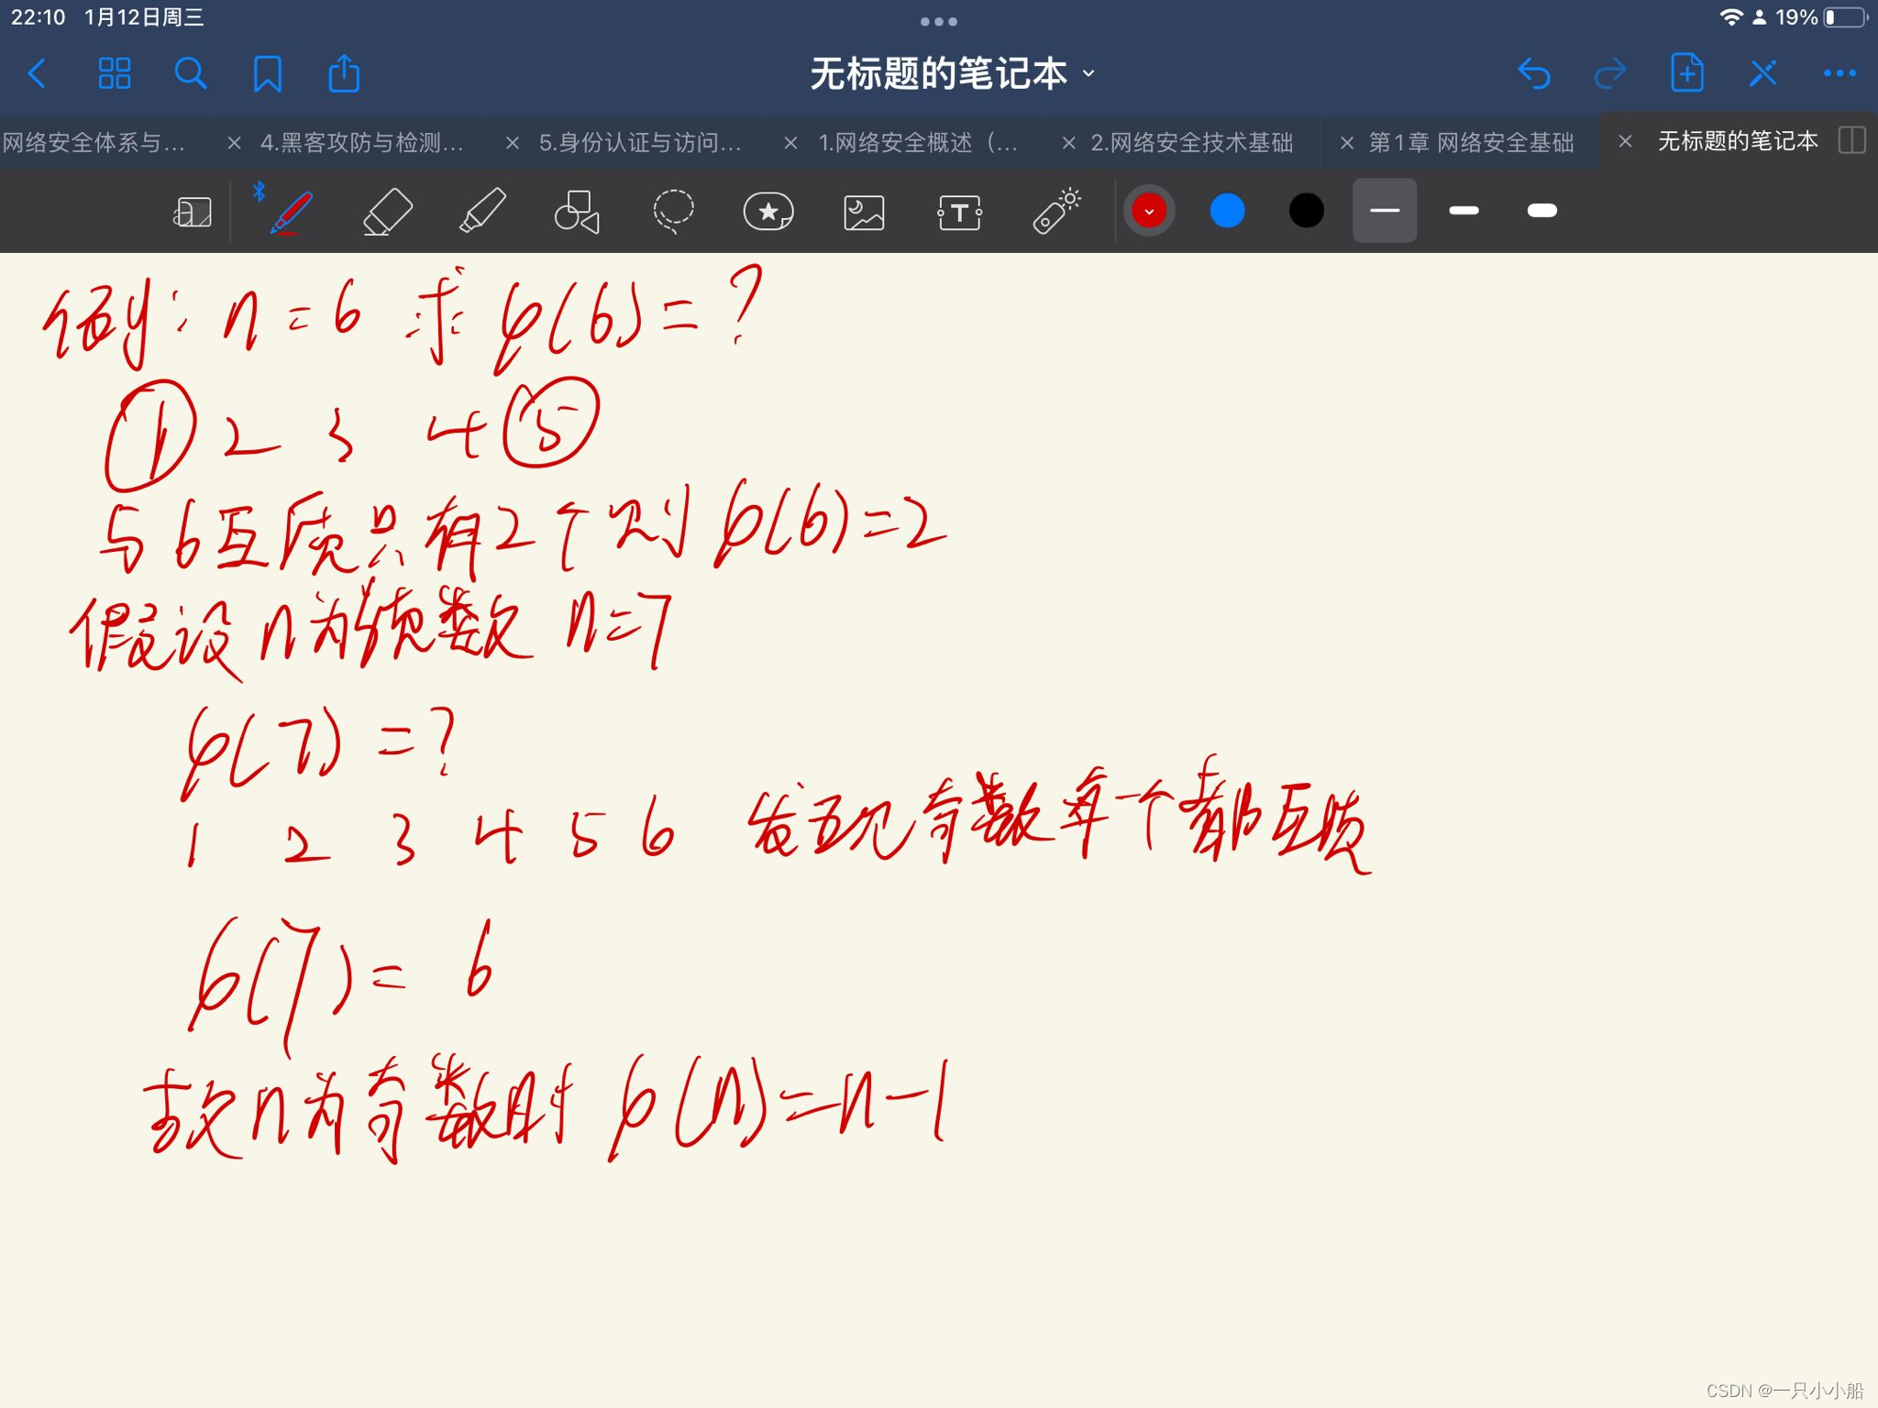Screen dimensions: 1878x1408
Task: Toggle read-only pencil mode icon
Action: [1762, 73]
